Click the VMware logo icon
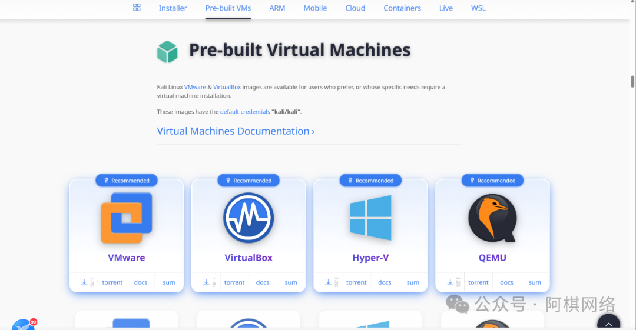636x330 pixels. (x=127, y=218)
